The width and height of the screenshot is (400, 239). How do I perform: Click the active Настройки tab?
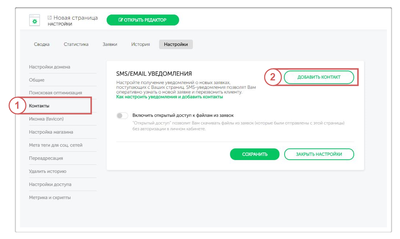176,44
